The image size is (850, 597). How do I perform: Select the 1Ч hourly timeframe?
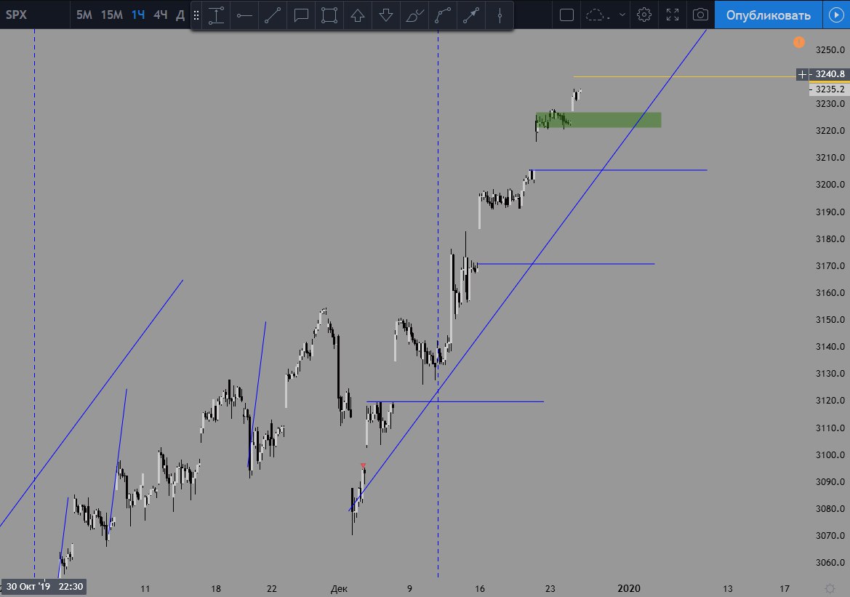(x=138, y=15)
